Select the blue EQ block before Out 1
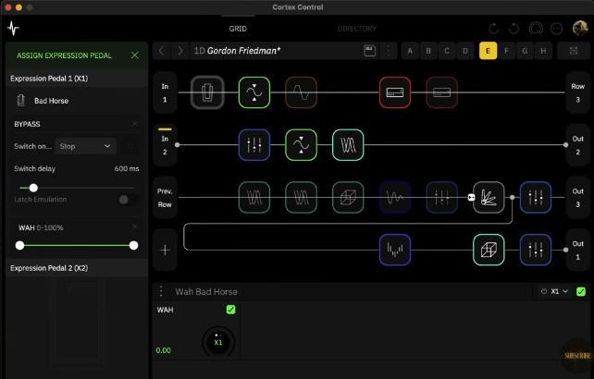The width and height of the screenshot is (594, 379). point(536,250)
